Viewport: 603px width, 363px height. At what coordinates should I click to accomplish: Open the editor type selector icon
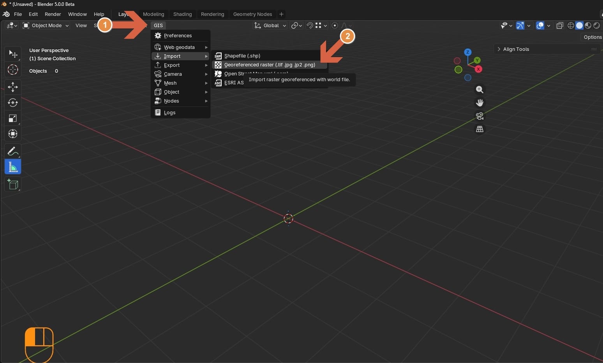12,25
